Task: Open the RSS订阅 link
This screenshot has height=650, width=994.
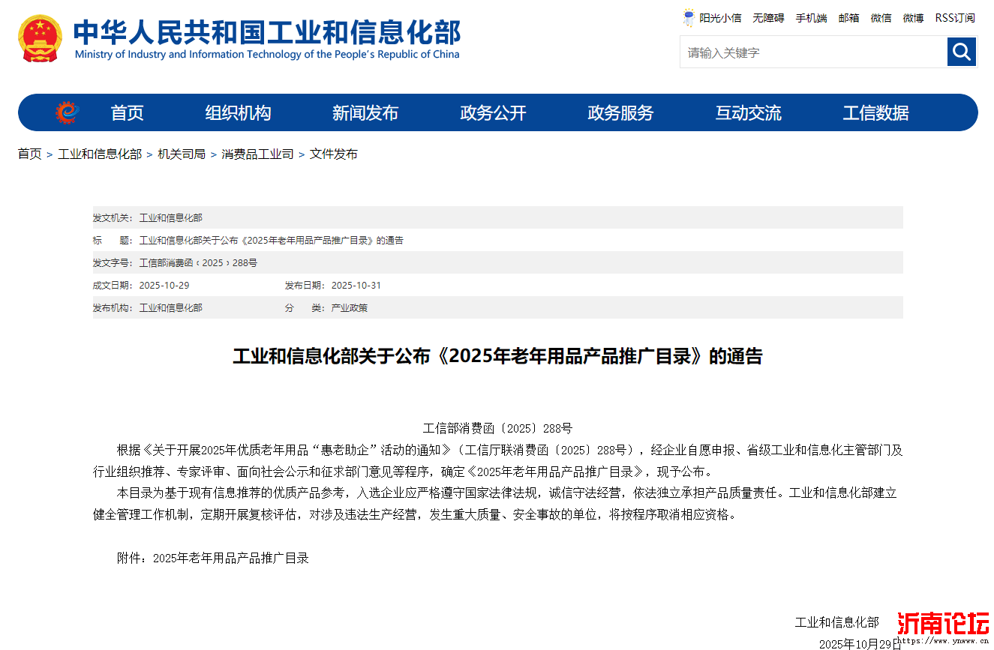Action: (954, 18)
